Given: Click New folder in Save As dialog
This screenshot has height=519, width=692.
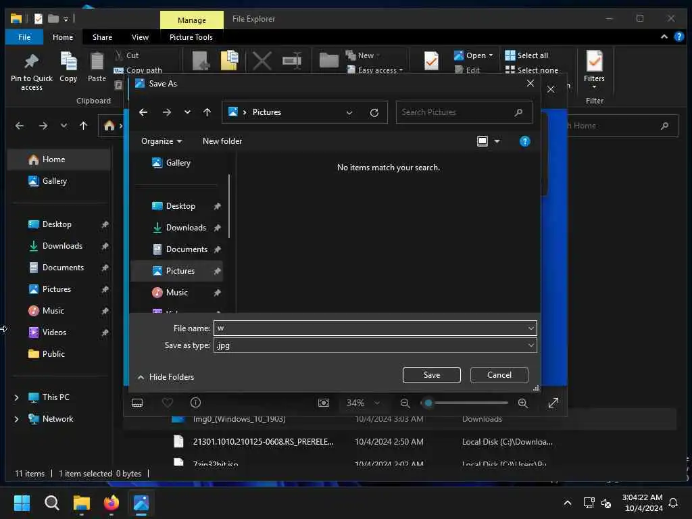Looking at the screenshot, I should coord(222,141).
